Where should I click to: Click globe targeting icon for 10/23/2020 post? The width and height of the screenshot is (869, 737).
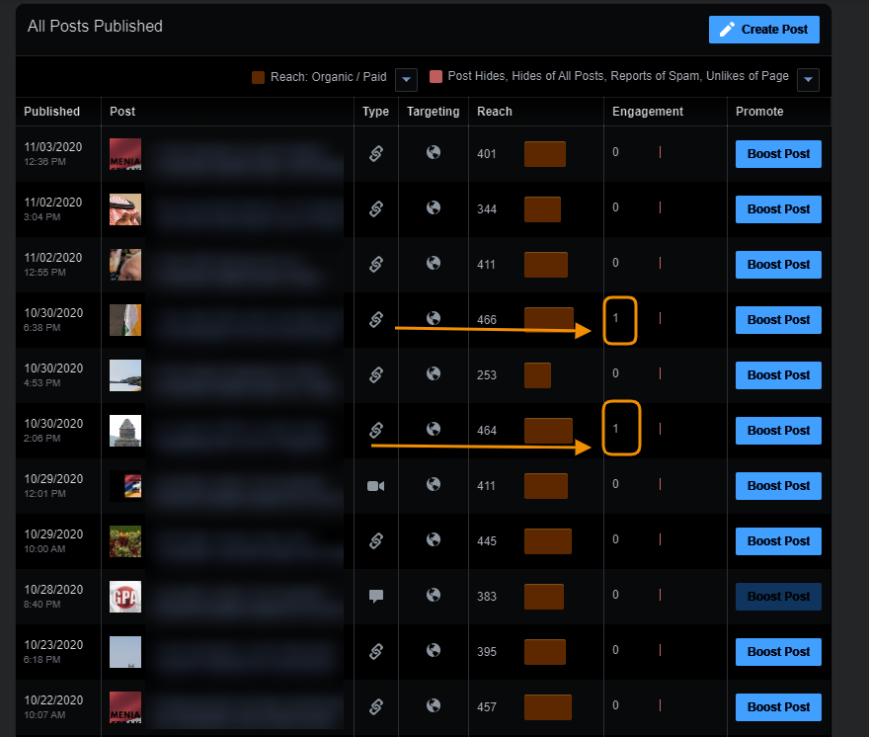434,650
